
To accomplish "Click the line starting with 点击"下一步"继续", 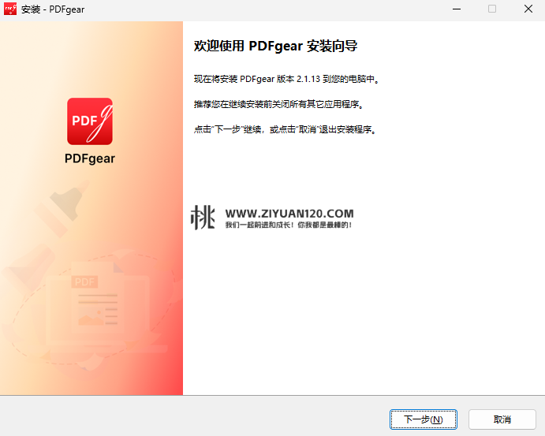I will 285,129.
